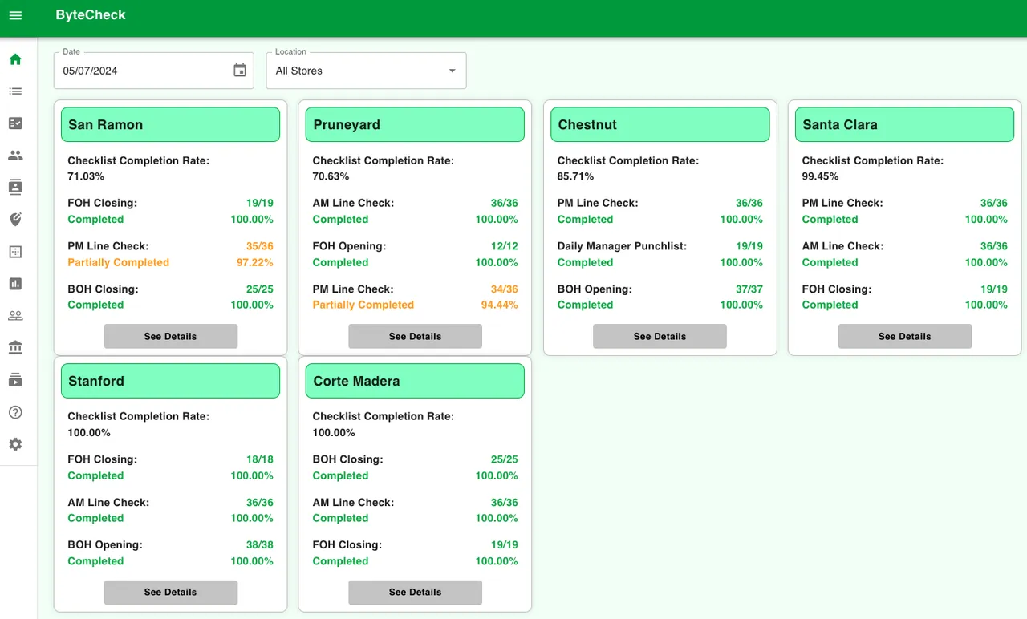Open the calendar date picker icon
The width and height of the screenshot is (1027, 619).
click(240, 71)
